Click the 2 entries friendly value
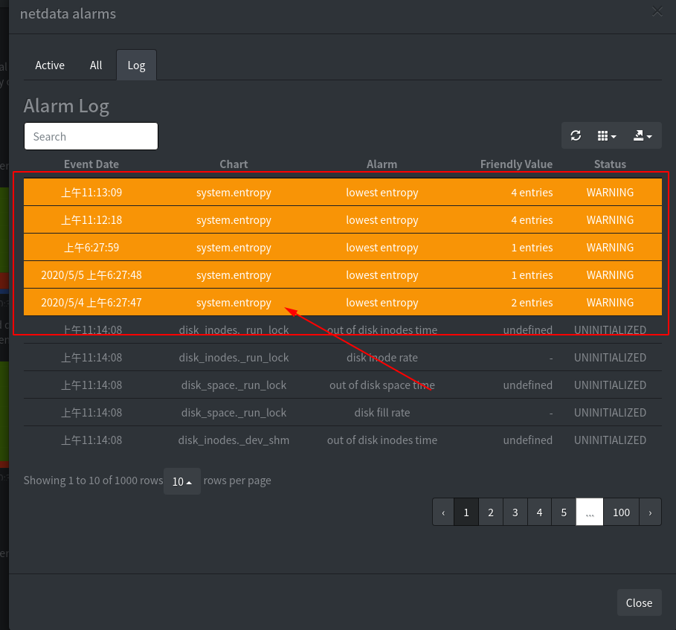The image size is (676, 630). [532, 303]
